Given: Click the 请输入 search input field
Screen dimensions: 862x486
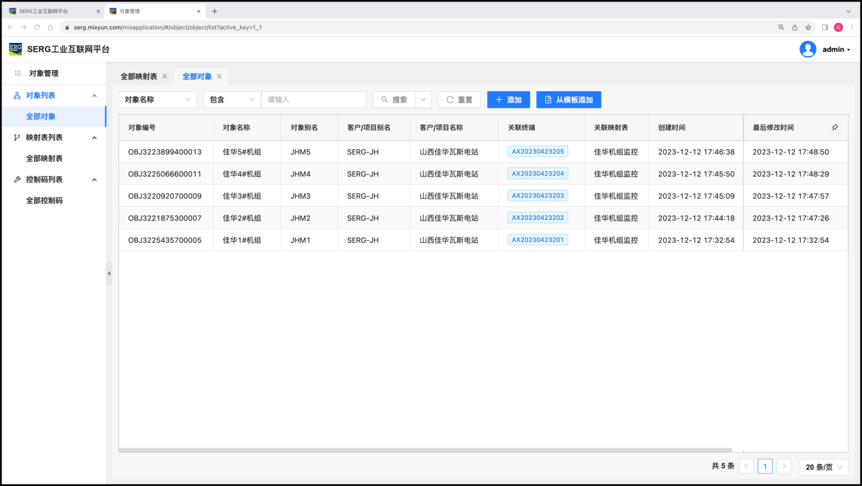Looking at the screenshot, I should [x=314, y=100].
